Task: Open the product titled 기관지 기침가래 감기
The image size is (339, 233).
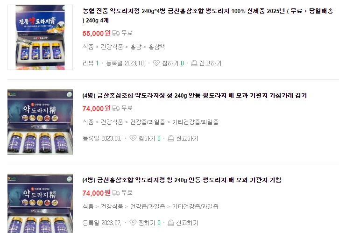Action: click(195, 95)
